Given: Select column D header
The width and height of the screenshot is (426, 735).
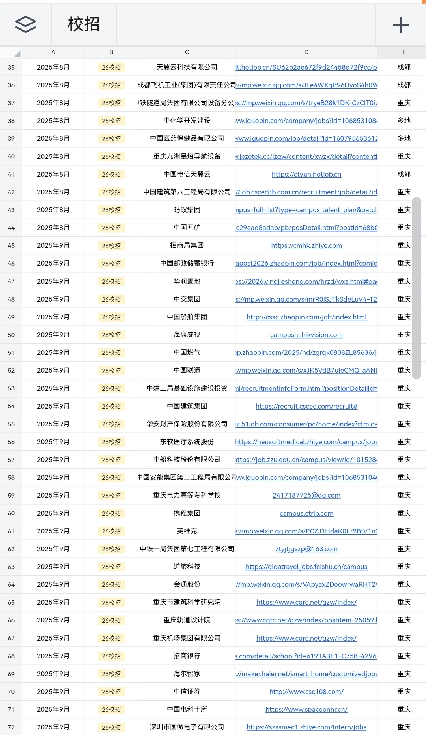Looking at the screenshot, I should pyautogui.click(x=306, y=52).
